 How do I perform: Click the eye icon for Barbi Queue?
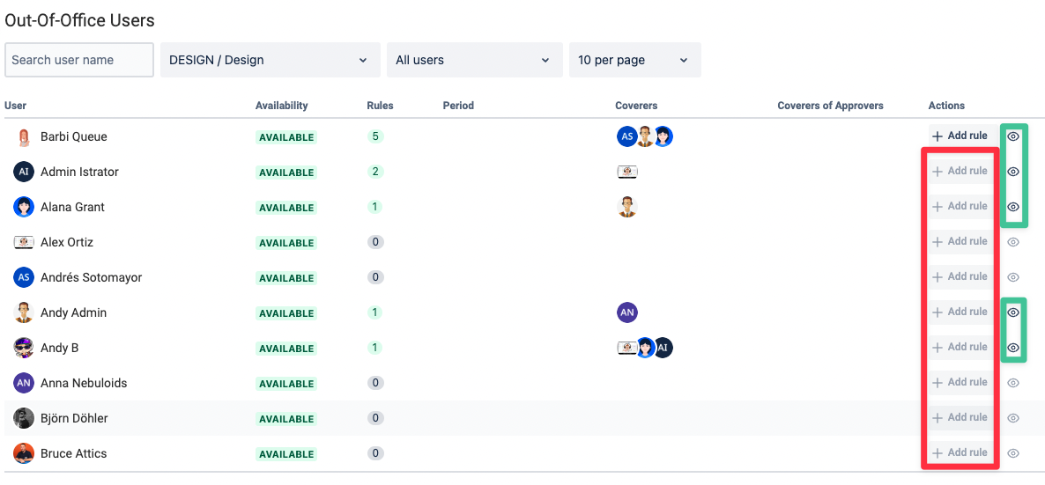1013,136
